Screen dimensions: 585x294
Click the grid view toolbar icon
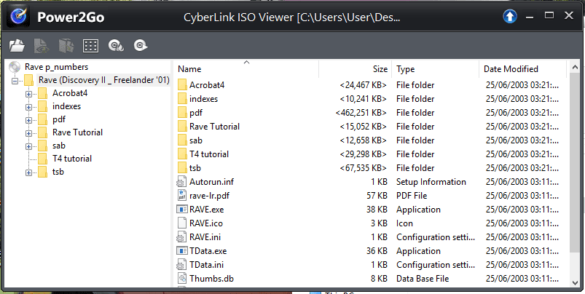pyautogui.click(x=90, y=46)
